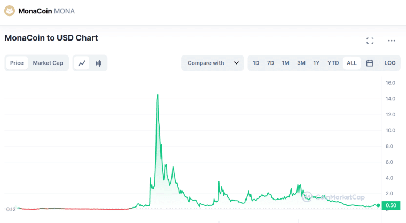406x223 pixels.
Task: Click the MonaCoin to USD Chart title
Action: pyautogui.click(x=51, y=38)
